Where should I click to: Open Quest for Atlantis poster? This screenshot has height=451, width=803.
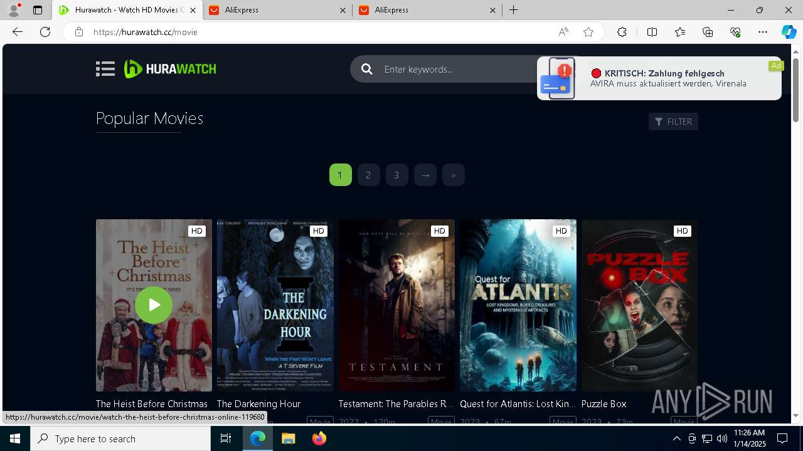518,305
